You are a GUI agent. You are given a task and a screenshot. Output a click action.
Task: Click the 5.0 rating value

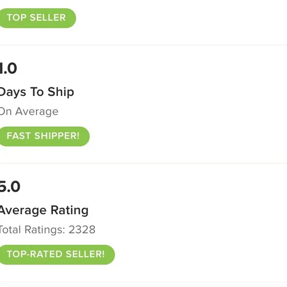pyautogui.click(x=10, y=187)
